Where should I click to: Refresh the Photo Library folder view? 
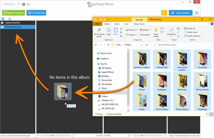click(x=147, y=45)
